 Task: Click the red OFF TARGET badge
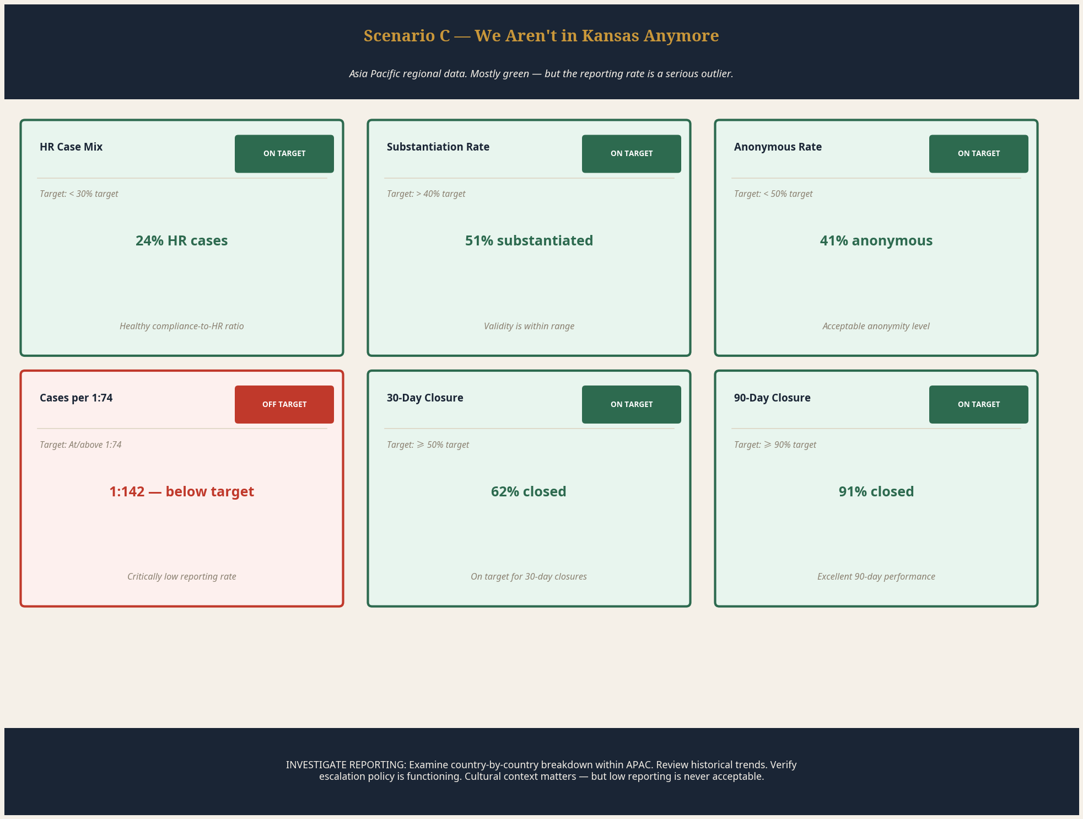pyautogui.click(x=284, y=404)
